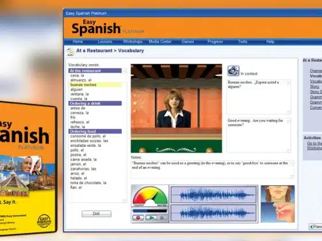This screenshot has height=241, width=322.
Task: Play audio with the green play button
Action: pyautogui.click(x=151, y=217)
